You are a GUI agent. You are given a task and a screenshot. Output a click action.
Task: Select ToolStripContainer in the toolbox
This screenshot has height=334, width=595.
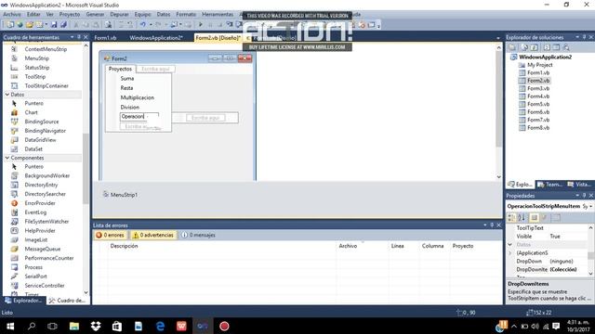click(x=46, y=85)
